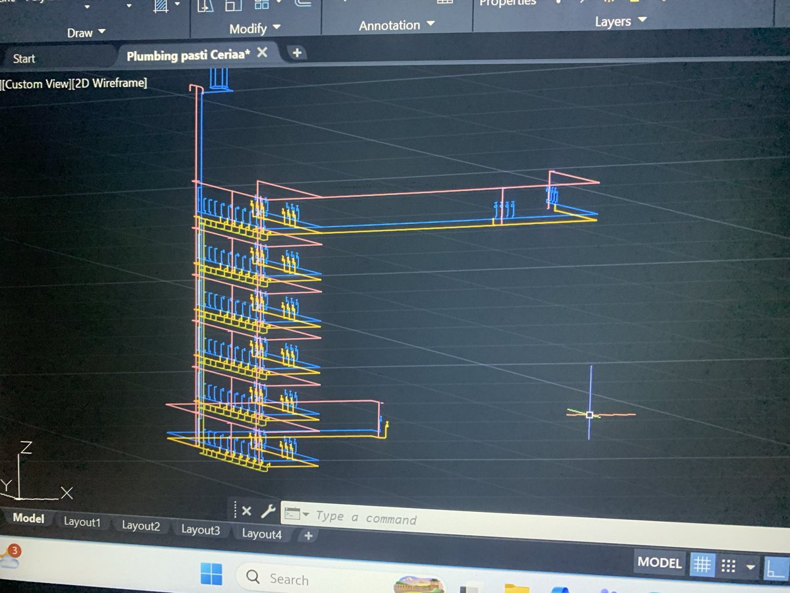This screenshot has height=593, width=790.
Task: Switch to the Layout4 tab
Action: [261, 534]
